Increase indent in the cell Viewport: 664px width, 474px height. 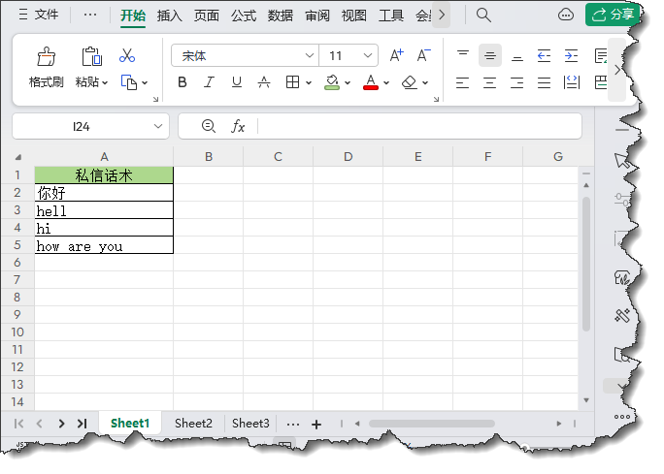[571, 55]
